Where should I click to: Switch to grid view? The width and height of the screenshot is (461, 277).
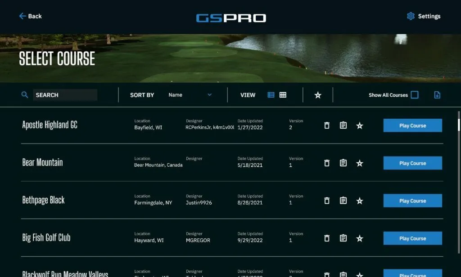(x=283, y=95)
